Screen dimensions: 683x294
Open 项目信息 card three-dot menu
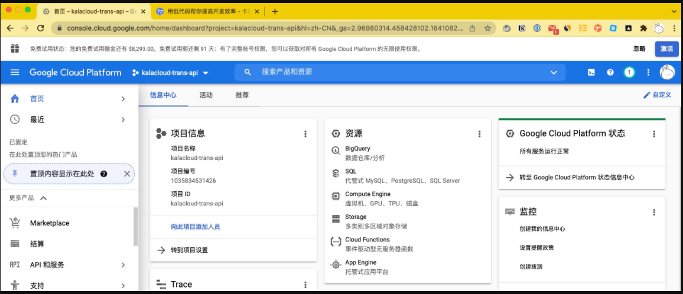point(305,133)
